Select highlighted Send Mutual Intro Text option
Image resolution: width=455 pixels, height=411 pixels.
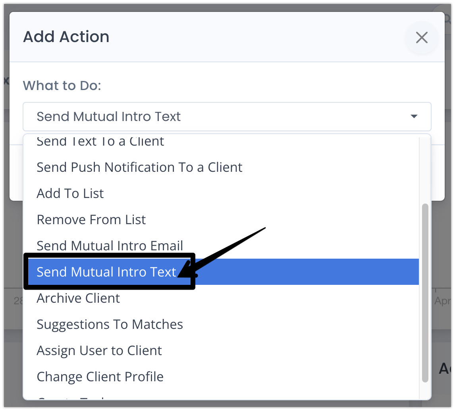pos(106,272)
